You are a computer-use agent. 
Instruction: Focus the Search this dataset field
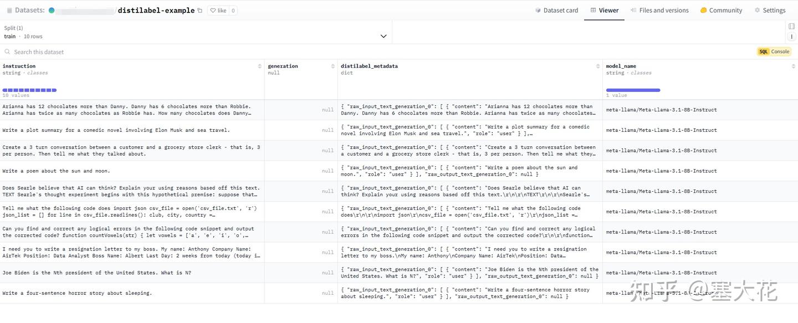(x=111, y=52)
